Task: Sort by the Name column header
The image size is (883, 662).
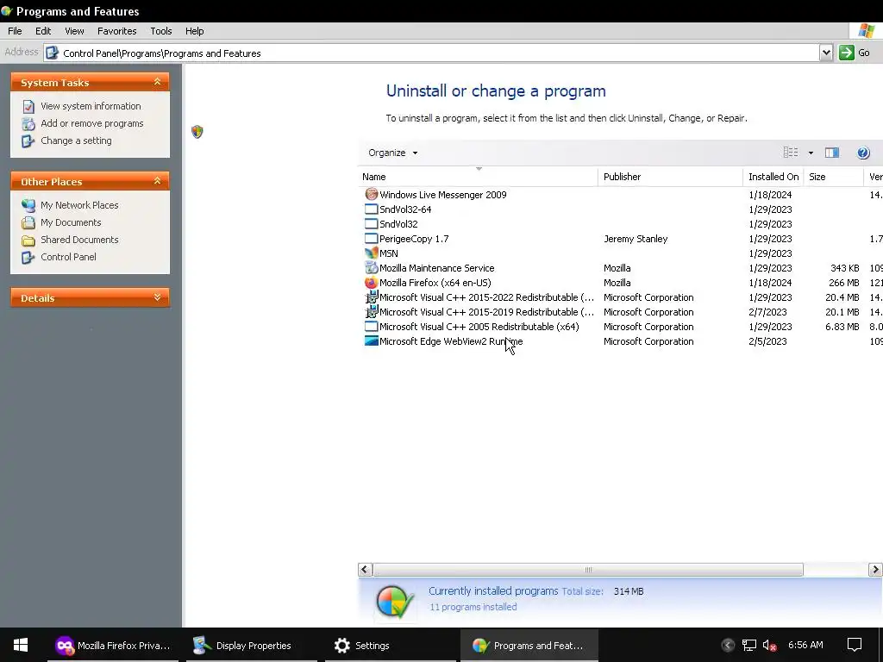Action: point(478,177)
